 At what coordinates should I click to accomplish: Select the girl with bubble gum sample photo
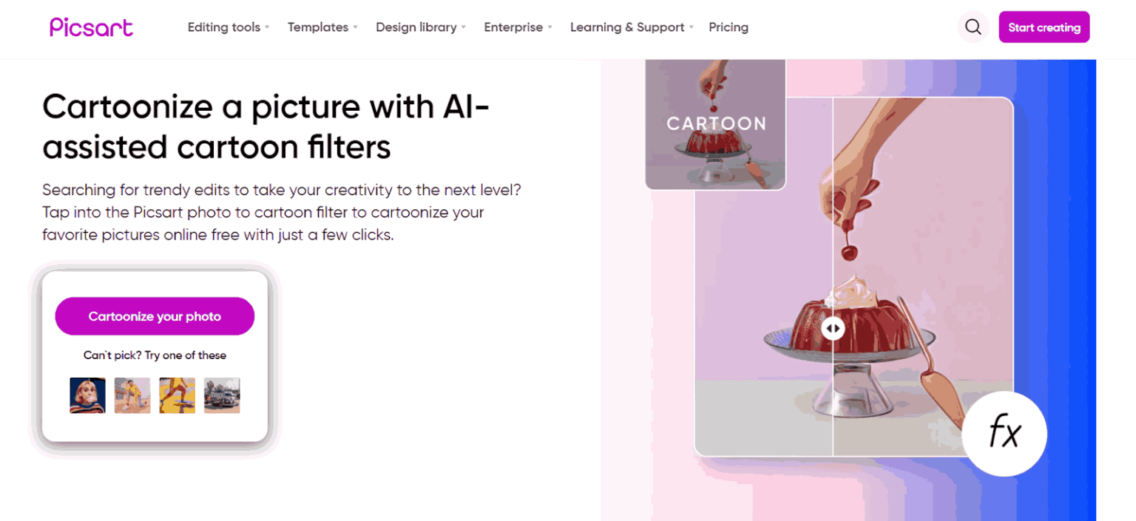87,395
